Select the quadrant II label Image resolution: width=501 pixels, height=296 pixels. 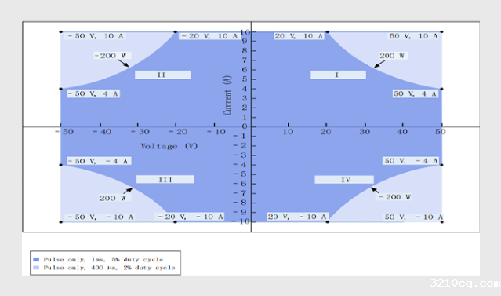(163, 75)
